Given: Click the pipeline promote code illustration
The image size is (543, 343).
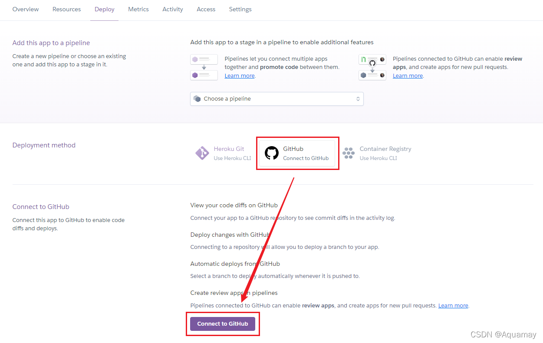Looking at the screenshot, I should click(x=204, y=67).
